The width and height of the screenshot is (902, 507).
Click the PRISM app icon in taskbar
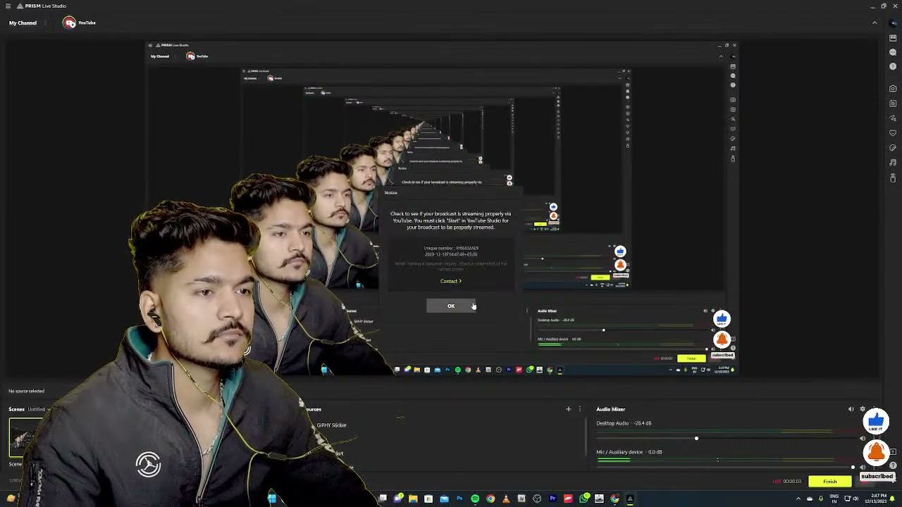click(630, 499)
